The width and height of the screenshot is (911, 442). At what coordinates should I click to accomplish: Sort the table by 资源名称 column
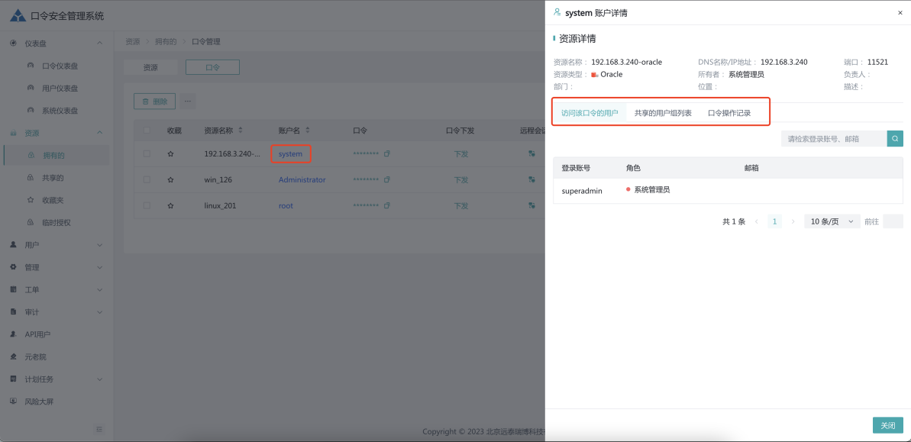pyautogui.click(x=241, y=131)
